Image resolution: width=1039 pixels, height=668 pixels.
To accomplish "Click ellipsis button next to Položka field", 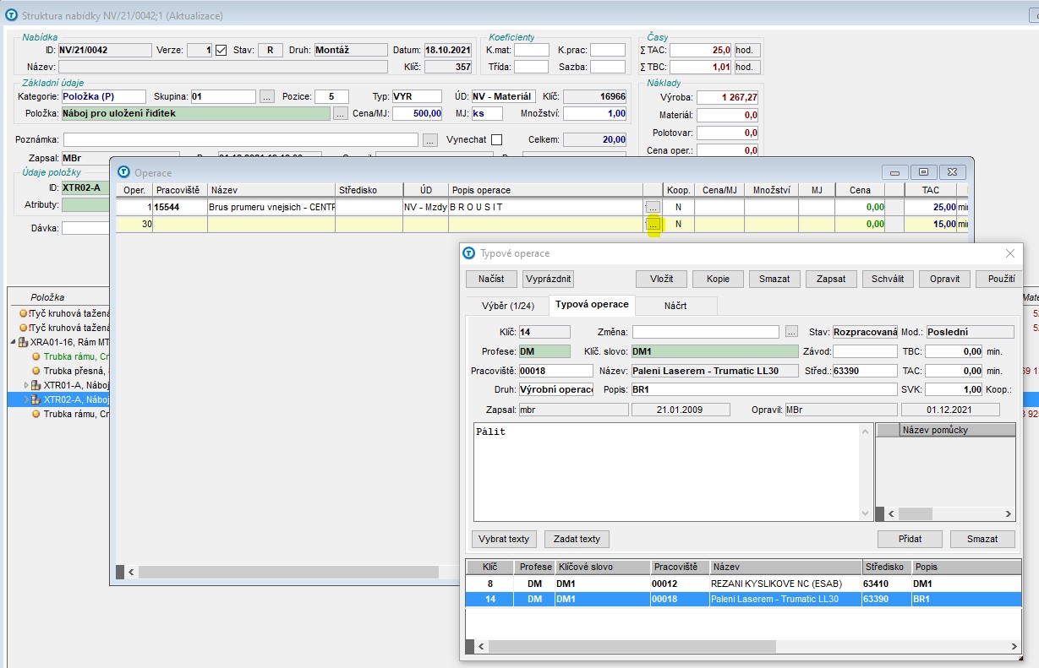I will tap(340, 113).
